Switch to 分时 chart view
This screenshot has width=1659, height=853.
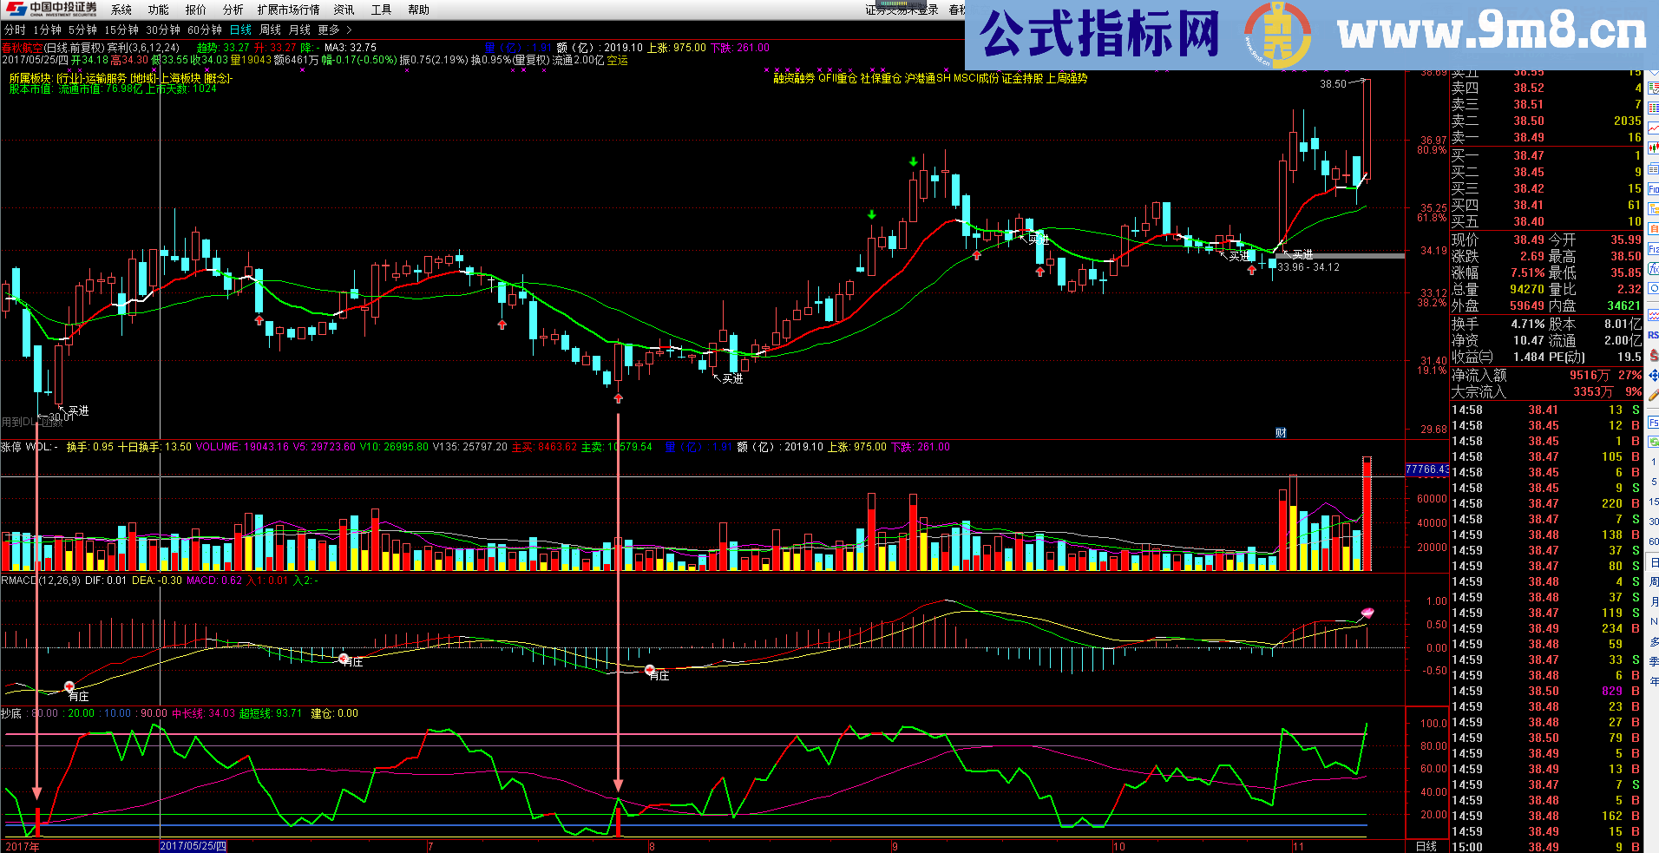point(15,30)
